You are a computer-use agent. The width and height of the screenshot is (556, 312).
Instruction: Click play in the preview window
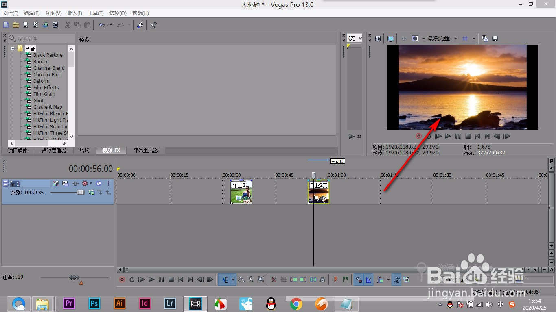[x=448, y=136]
